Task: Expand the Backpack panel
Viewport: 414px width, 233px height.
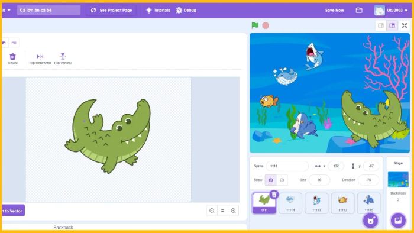Action: 63,227
